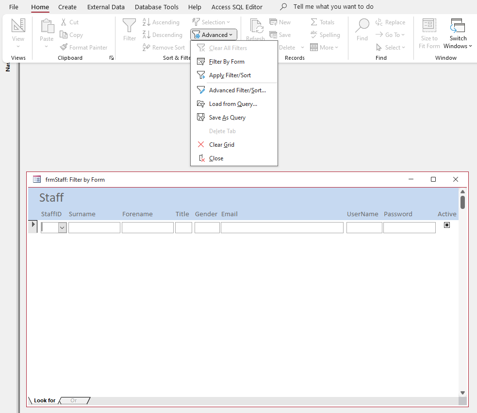Open the Help tab
The height and width of the screenshot is (413, 477).
tap(195, 7)
